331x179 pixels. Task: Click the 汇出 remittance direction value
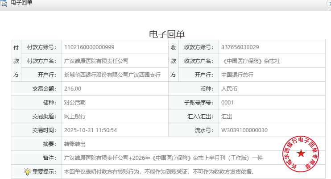coord(227,117)
